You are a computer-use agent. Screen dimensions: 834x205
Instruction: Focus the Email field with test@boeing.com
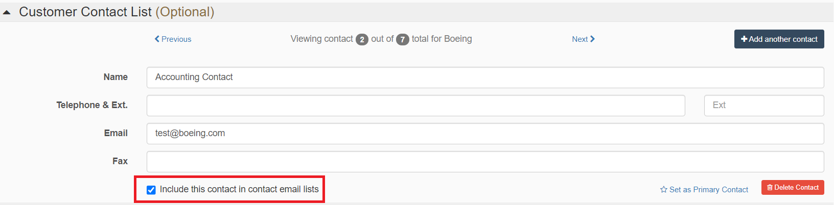[485, 133]
